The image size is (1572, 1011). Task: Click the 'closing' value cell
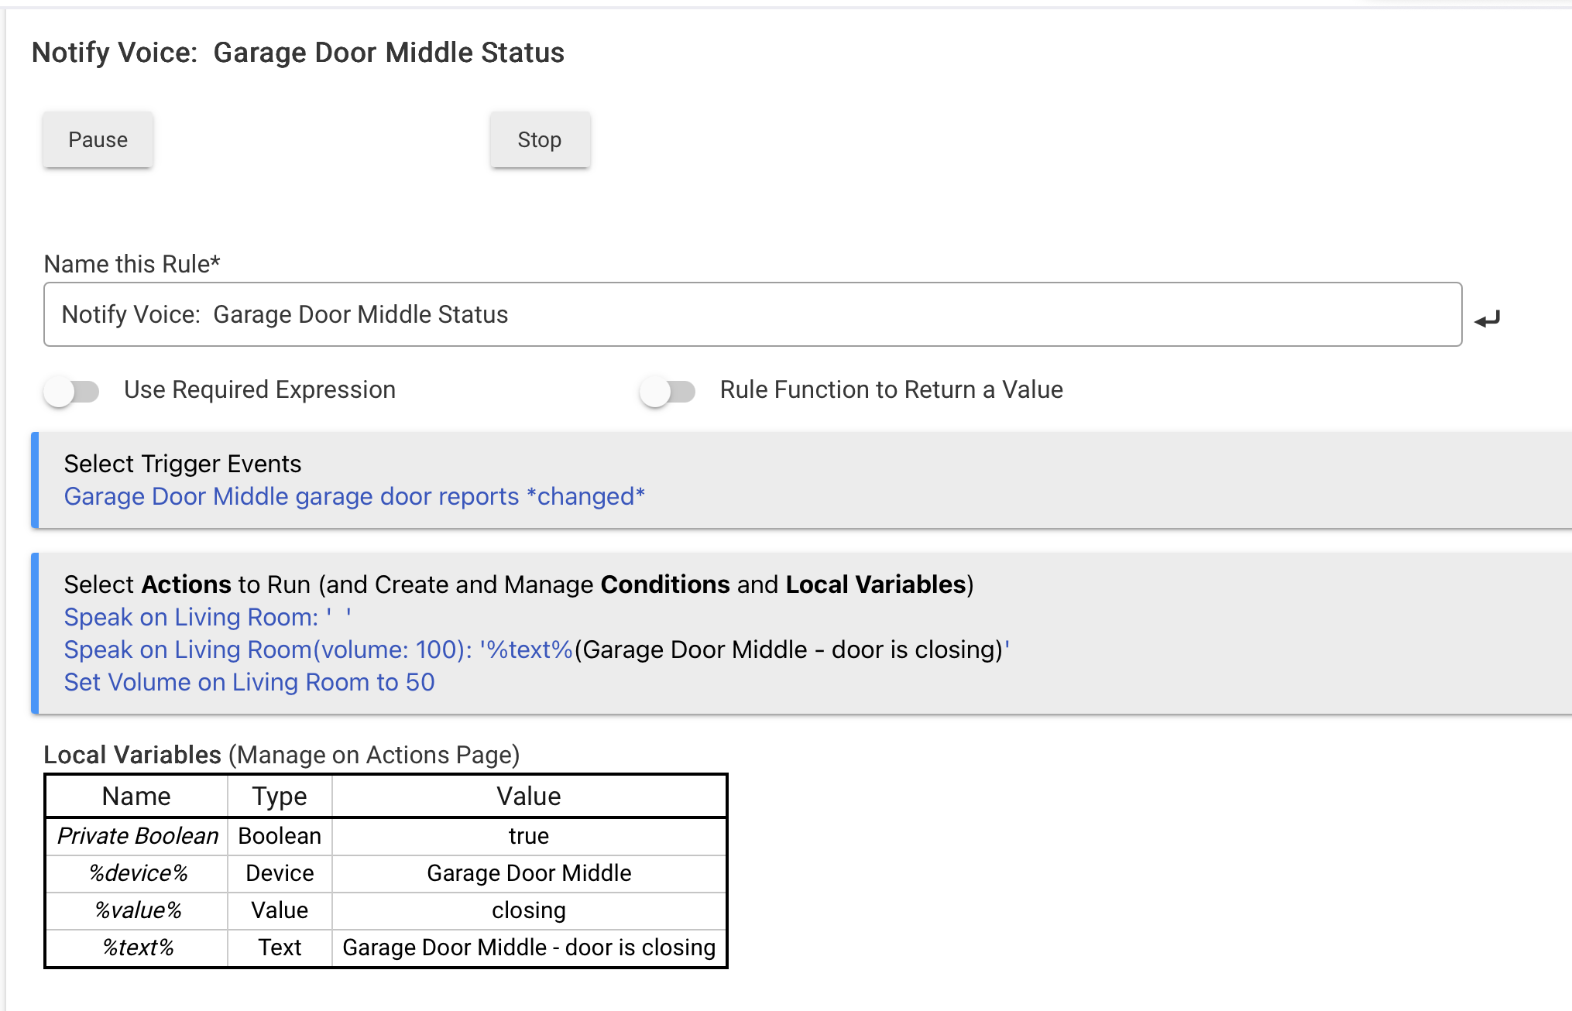(529, 910)
